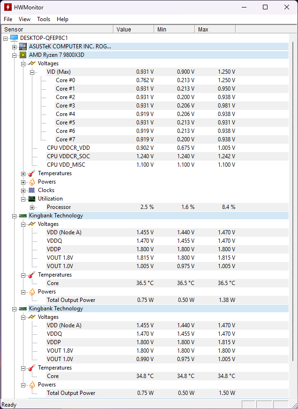Screen dimensions: 298x409
Task: Click first Kingbank Voltages lightning icon
Action: coord(32,224)
